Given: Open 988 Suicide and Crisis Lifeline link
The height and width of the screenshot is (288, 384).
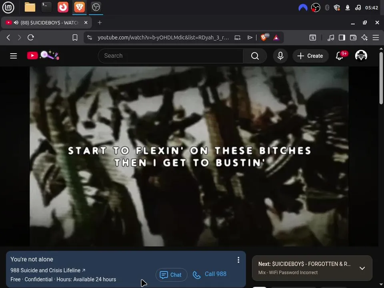Looking at the screenshot, I should 48,270.
